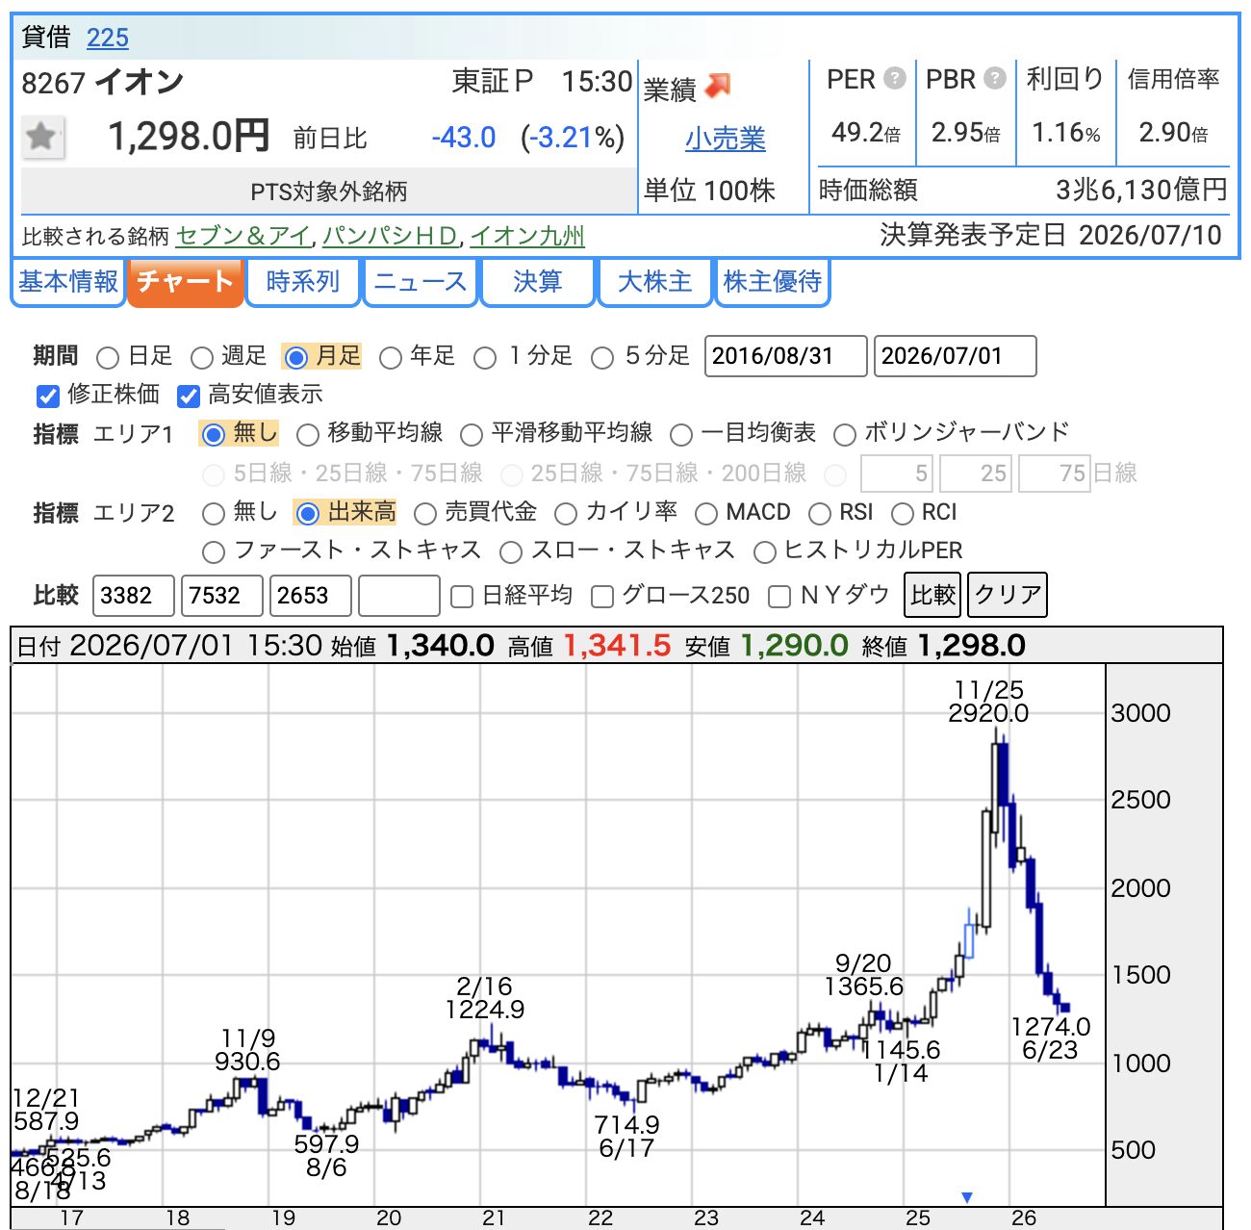Screen dimensions: 1251x1230
Task: Select 移動平均線 indicator
Action: tap(308, 435)
